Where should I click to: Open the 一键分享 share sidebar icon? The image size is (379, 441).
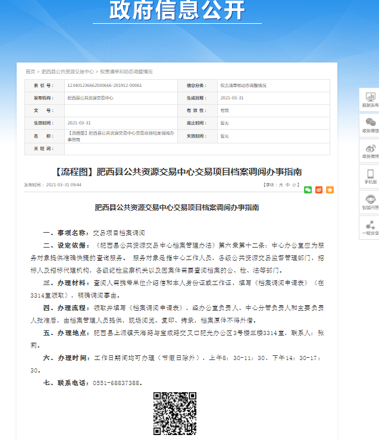point(370,228)
